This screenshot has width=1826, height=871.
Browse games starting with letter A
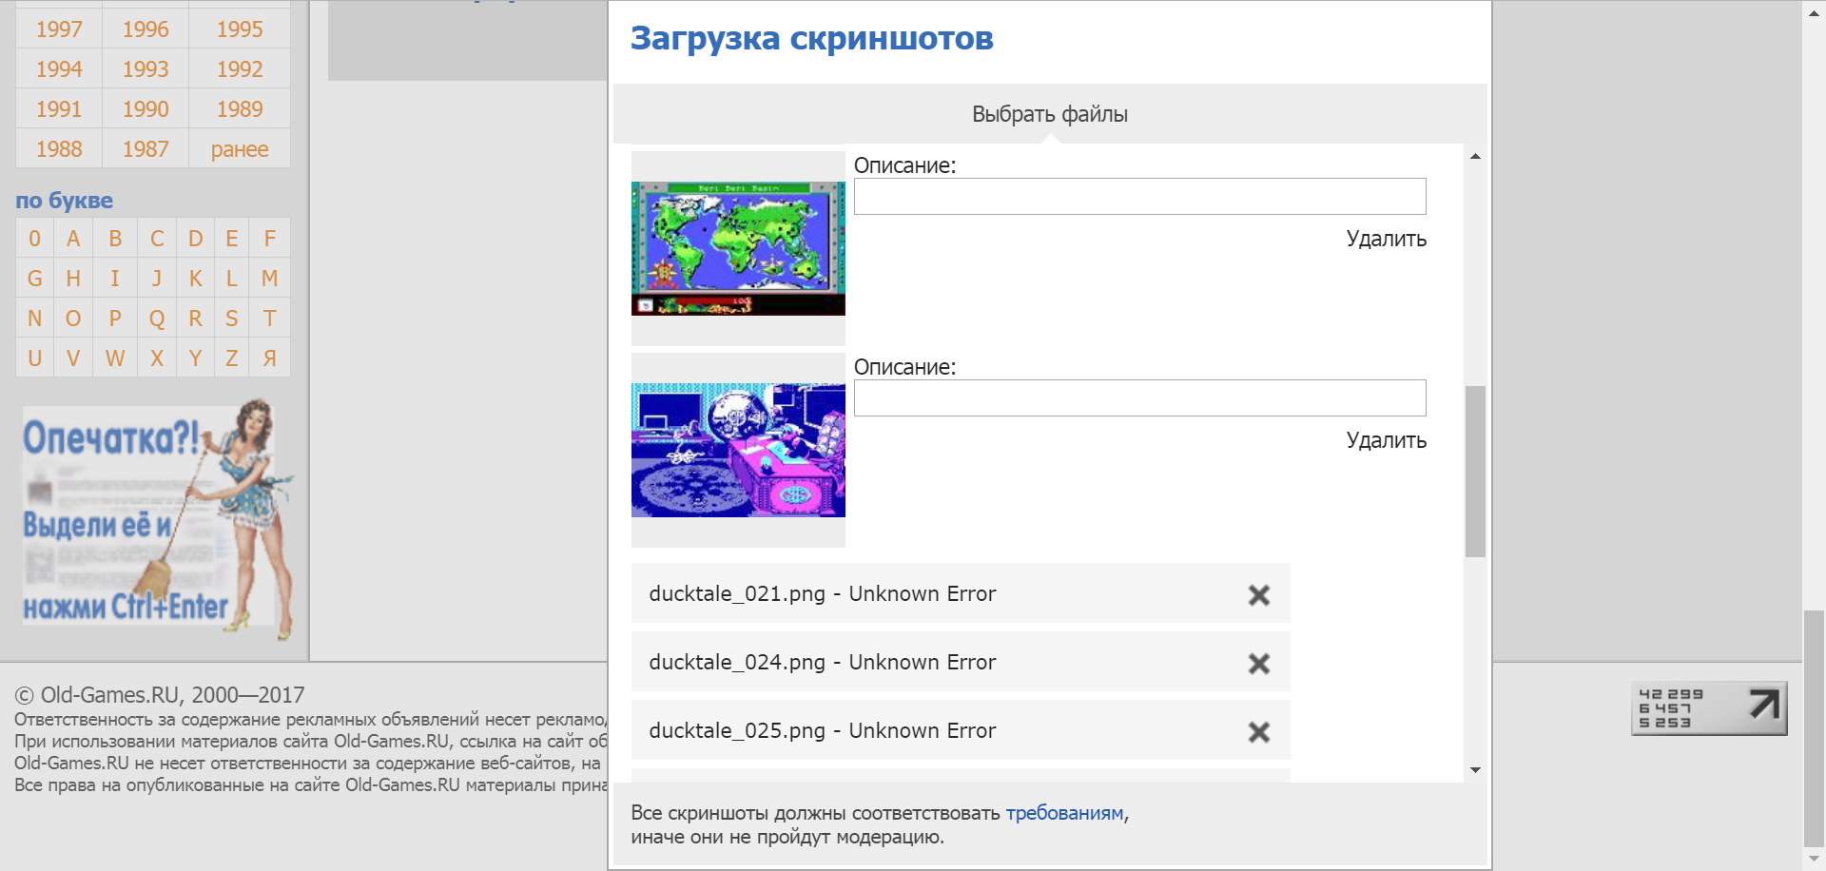pos(73,239)
